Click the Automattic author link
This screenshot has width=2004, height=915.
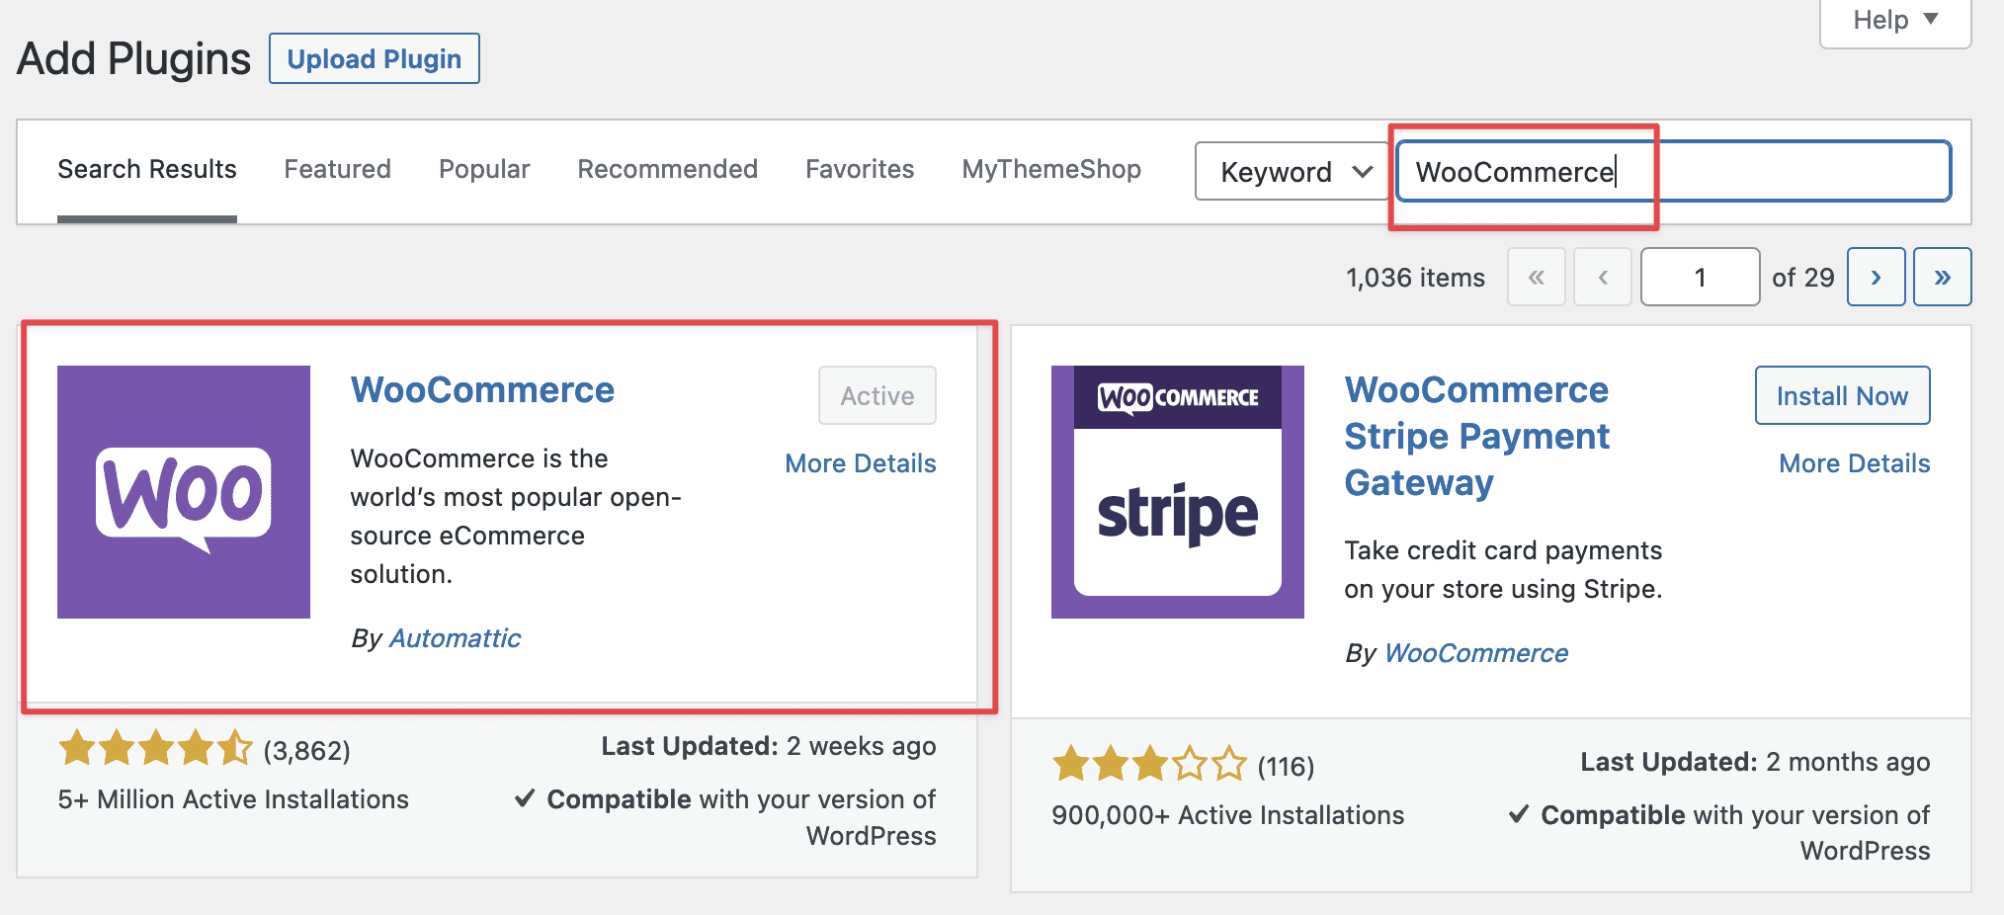[x=455, y=638]
